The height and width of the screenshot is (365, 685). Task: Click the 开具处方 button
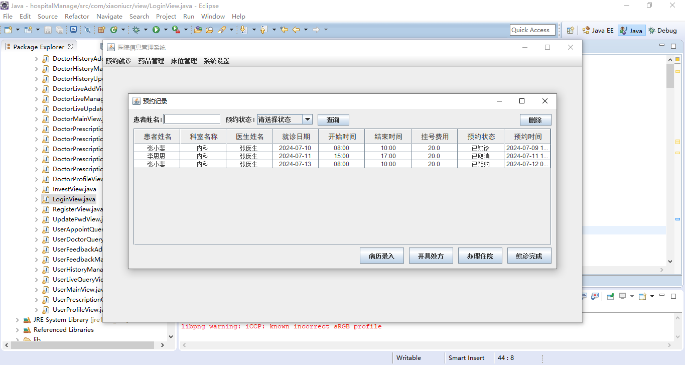click(431, 256)
